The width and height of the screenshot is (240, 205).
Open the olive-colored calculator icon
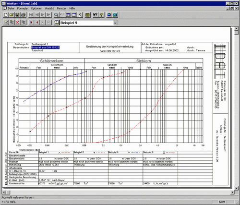point(87,15)
